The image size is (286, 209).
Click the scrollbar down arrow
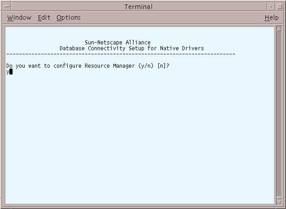point(279,202)
